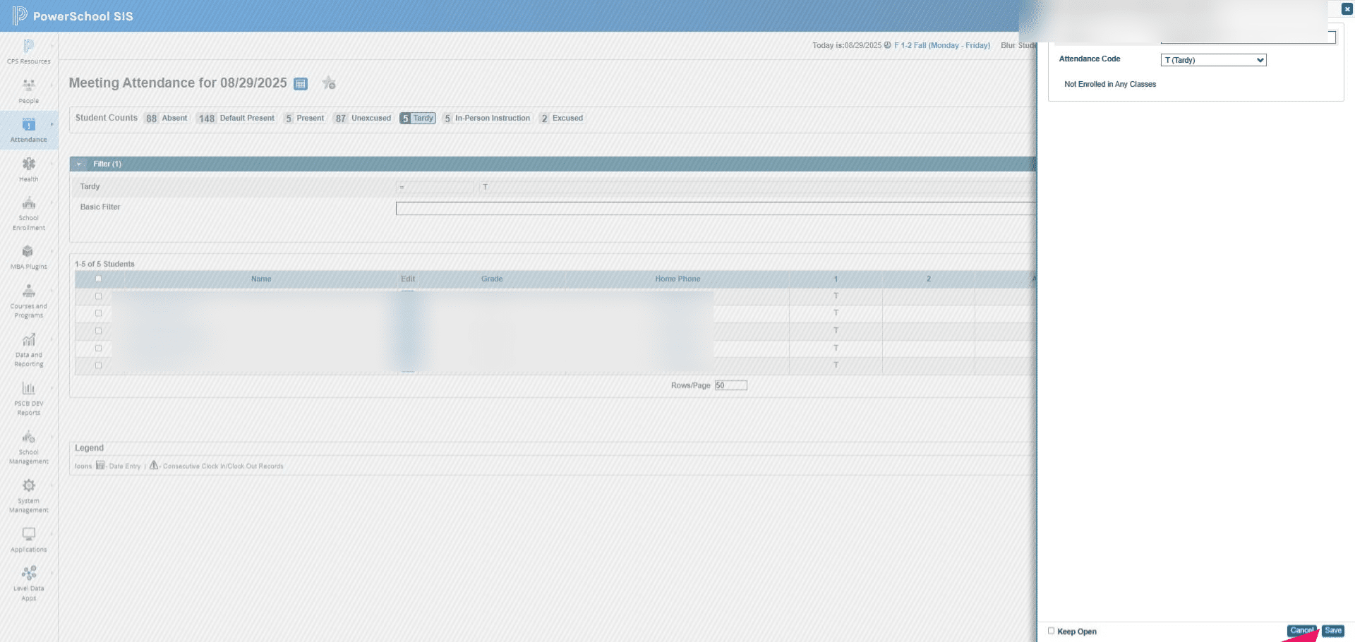Open Applications in the sidebar
Image resolution: width=1355 pixels, height=642 pixels.
coord(29,540)
